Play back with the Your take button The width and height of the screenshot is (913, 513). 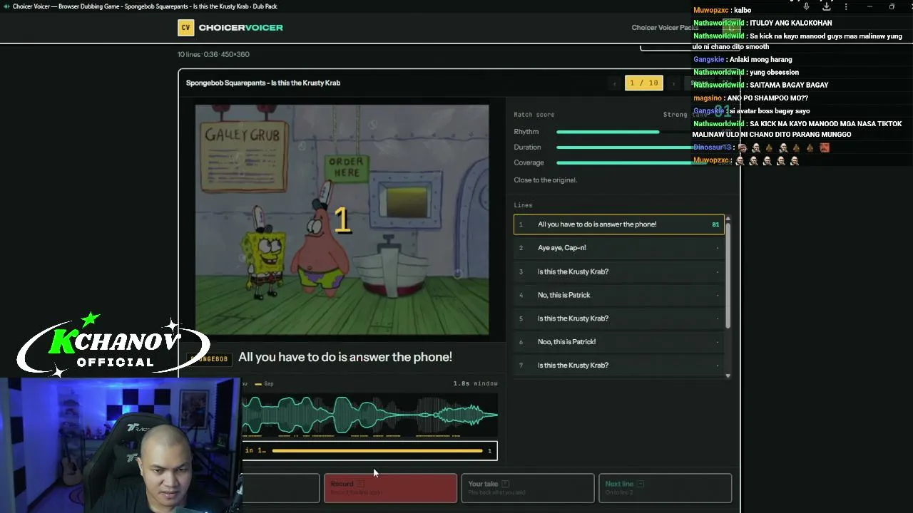click(x=527, y=488)
